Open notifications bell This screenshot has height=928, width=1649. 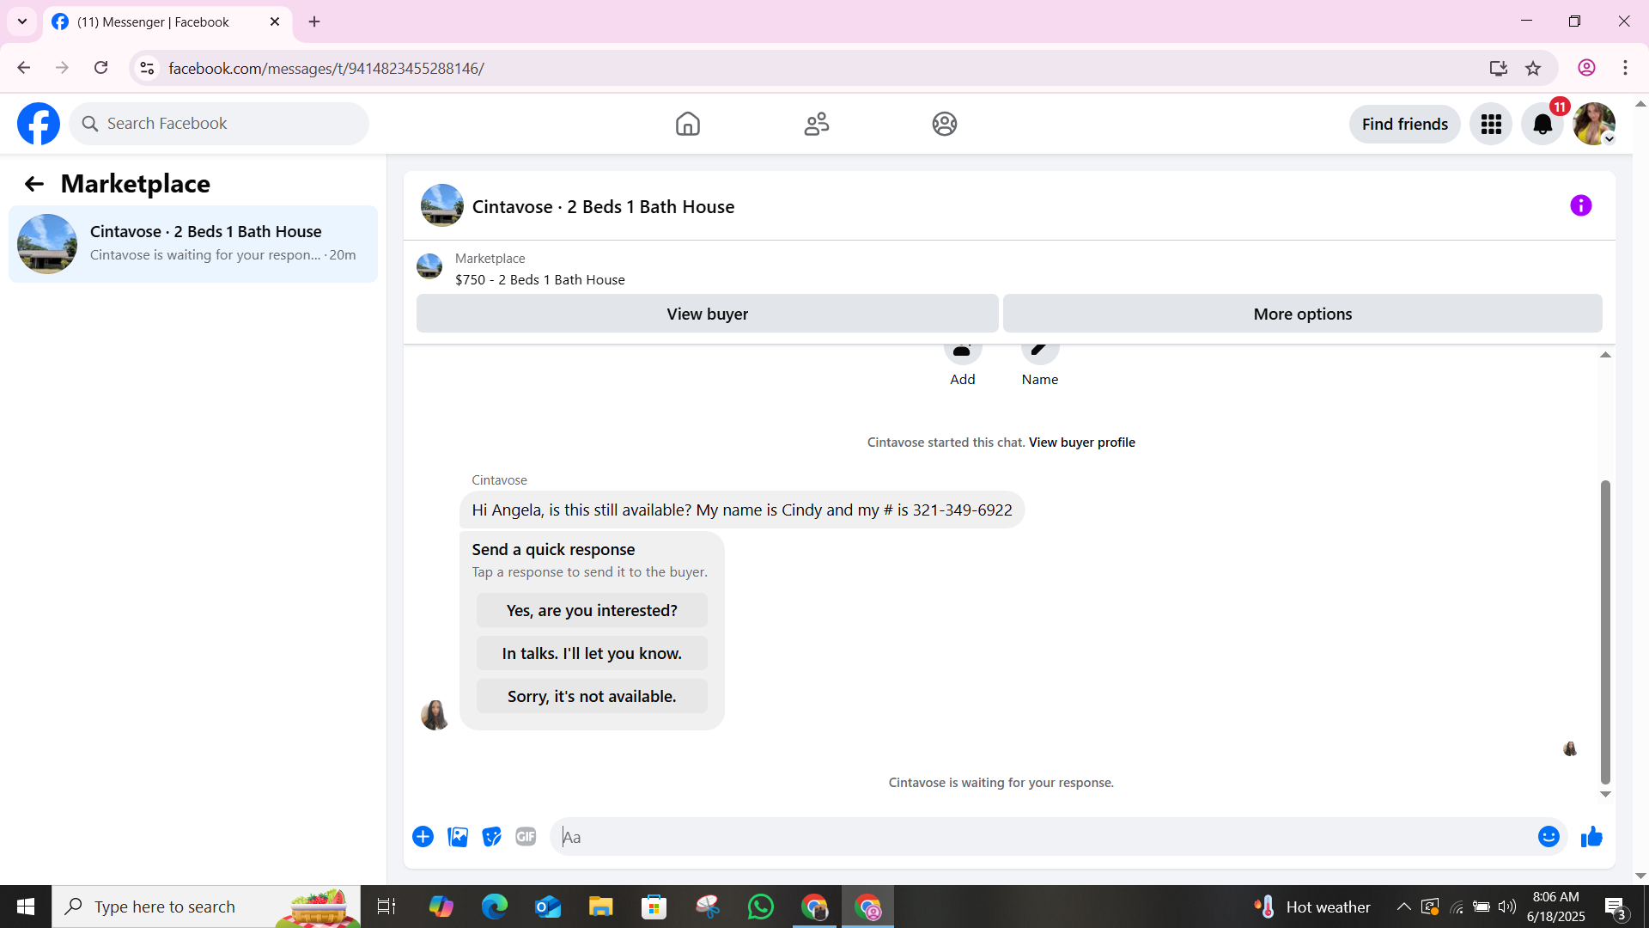click(1543, 125)
